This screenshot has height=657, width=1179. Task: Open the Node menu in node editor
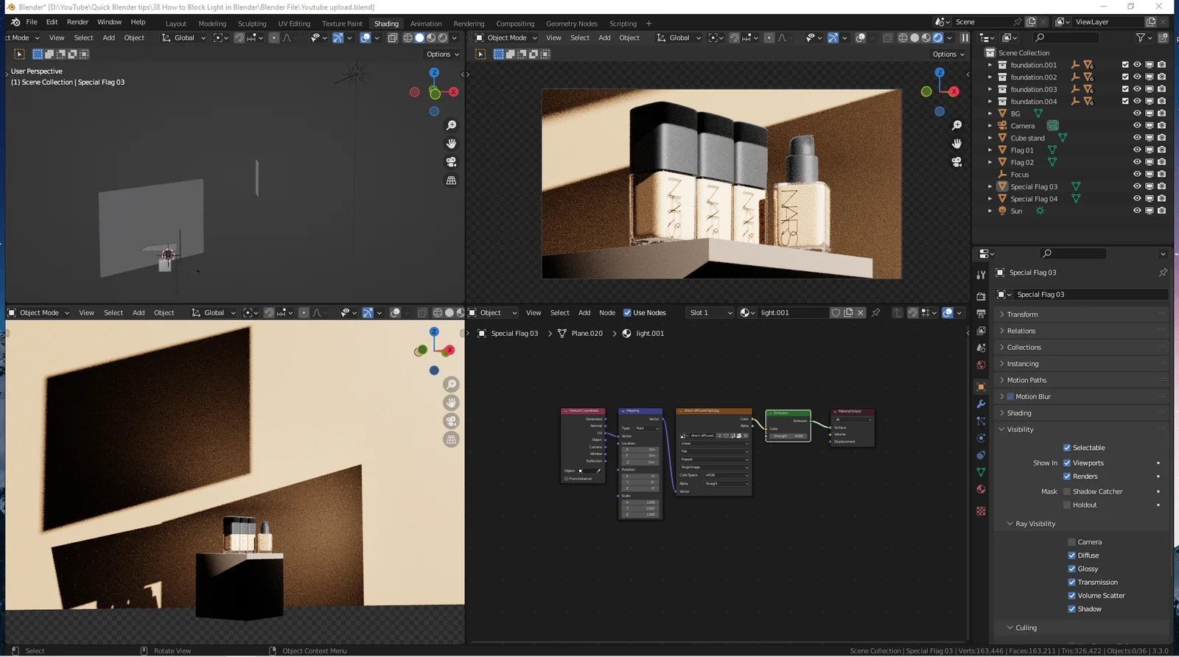click(x=607, y=313)
